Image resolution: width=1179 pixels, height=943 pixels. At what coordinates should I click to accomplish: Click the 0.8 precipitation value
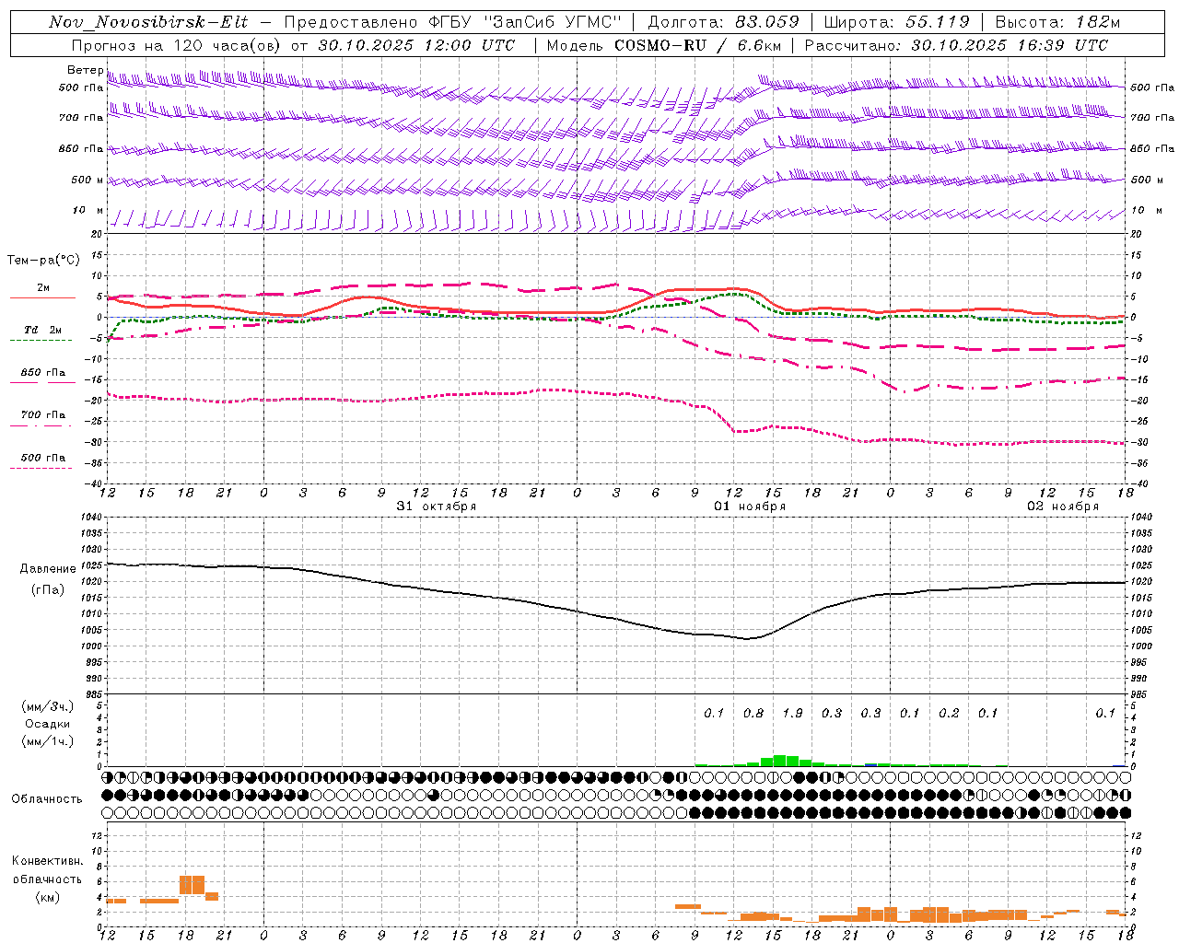click(753, 713)
